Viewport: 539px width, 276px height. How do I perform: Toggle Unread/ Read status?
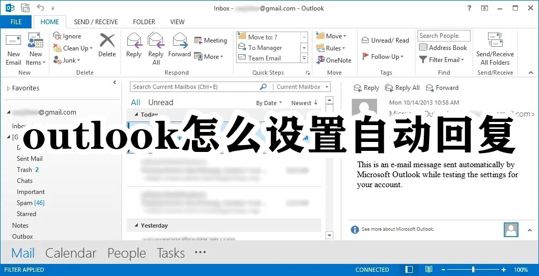385,40
